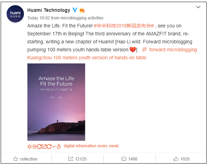The image size is (208, 165).
Task: Repost the post with 12125 forwards
Action: coord(80,159)
